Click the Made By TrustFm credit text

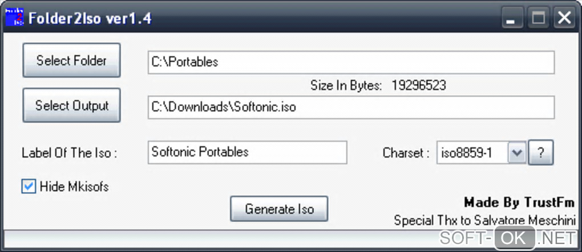[519, 203]
